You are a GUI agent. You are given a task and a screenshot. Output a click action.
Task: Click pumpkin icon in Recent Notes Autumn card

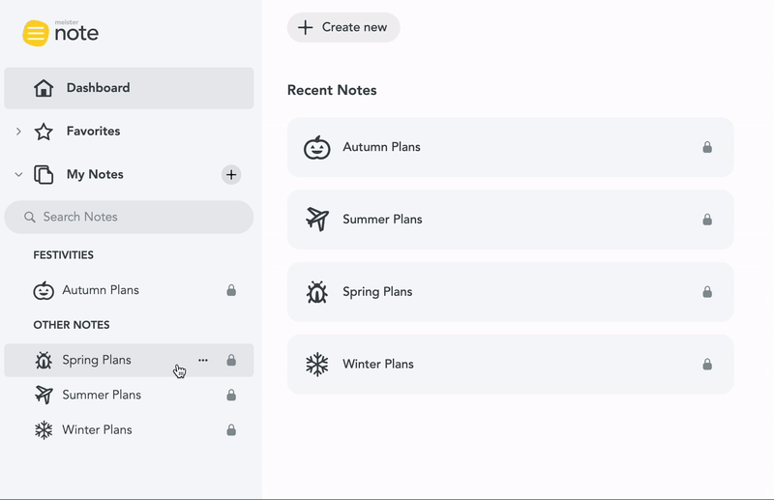point(317,147)
